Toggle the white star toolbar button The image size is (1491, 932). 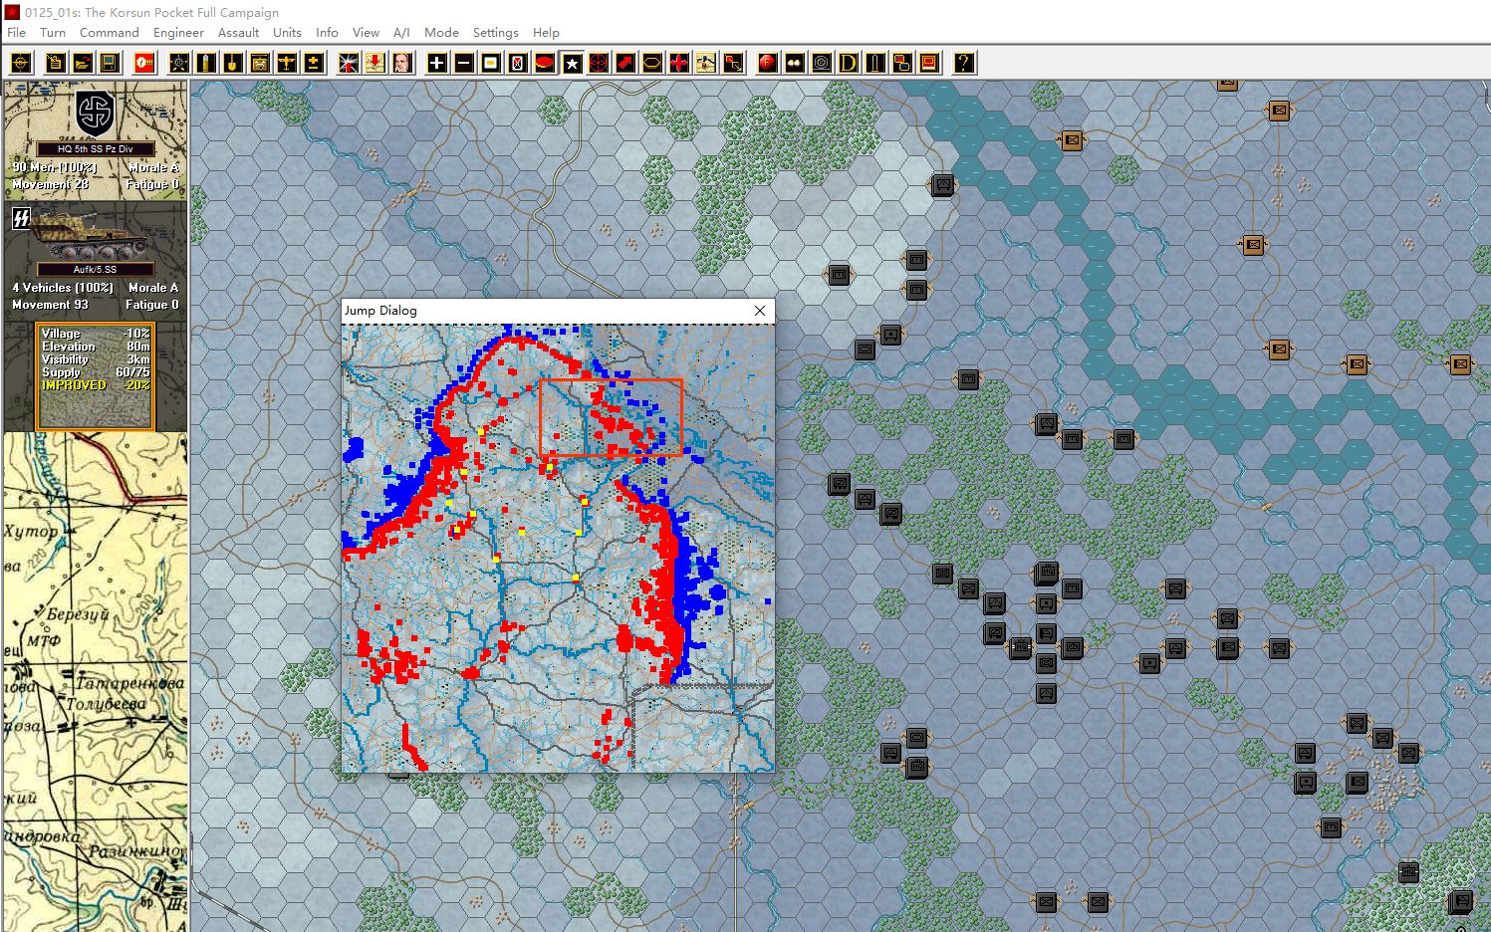[x=572, y=63]
